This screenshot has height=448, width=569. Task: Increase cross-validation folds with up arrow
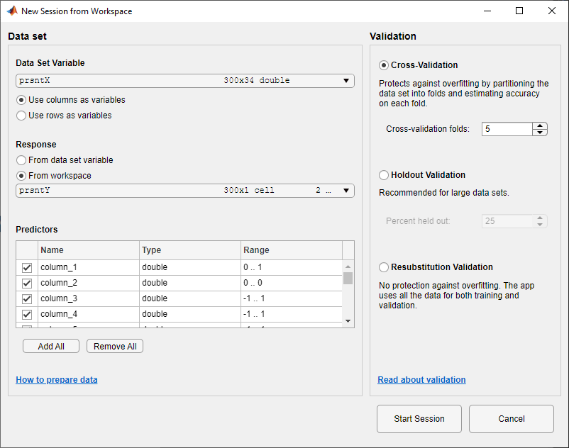541,125
